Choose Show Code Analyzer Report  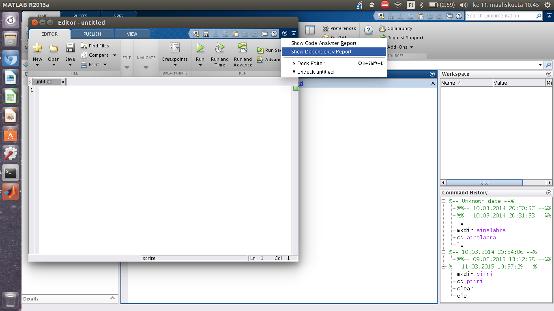[x=324, y=43]
